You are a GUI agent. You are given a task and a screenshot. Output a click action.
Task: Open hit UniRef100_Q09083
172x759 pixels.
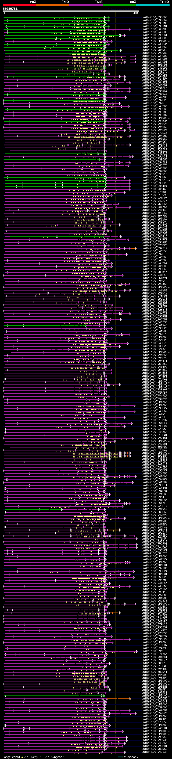click(154, 29)
